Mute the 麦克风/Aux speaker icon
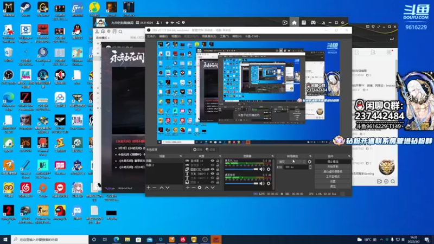434x244 pixels. [262, 169]
